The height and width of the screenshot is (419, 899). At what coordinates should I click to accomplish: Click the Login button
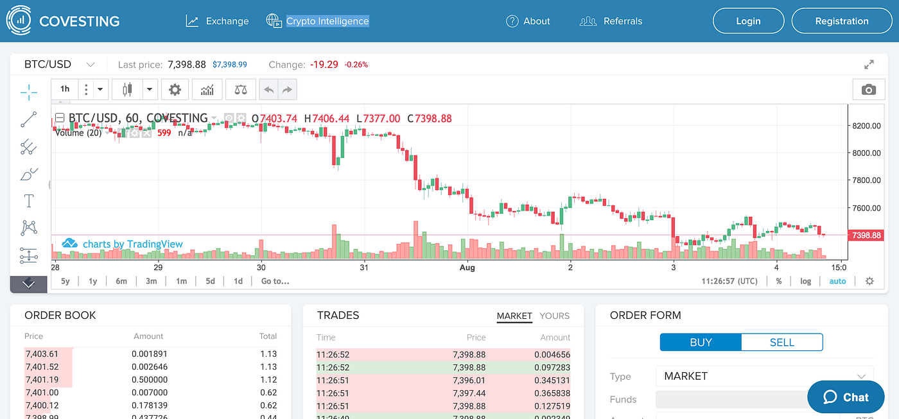point(748,21)
